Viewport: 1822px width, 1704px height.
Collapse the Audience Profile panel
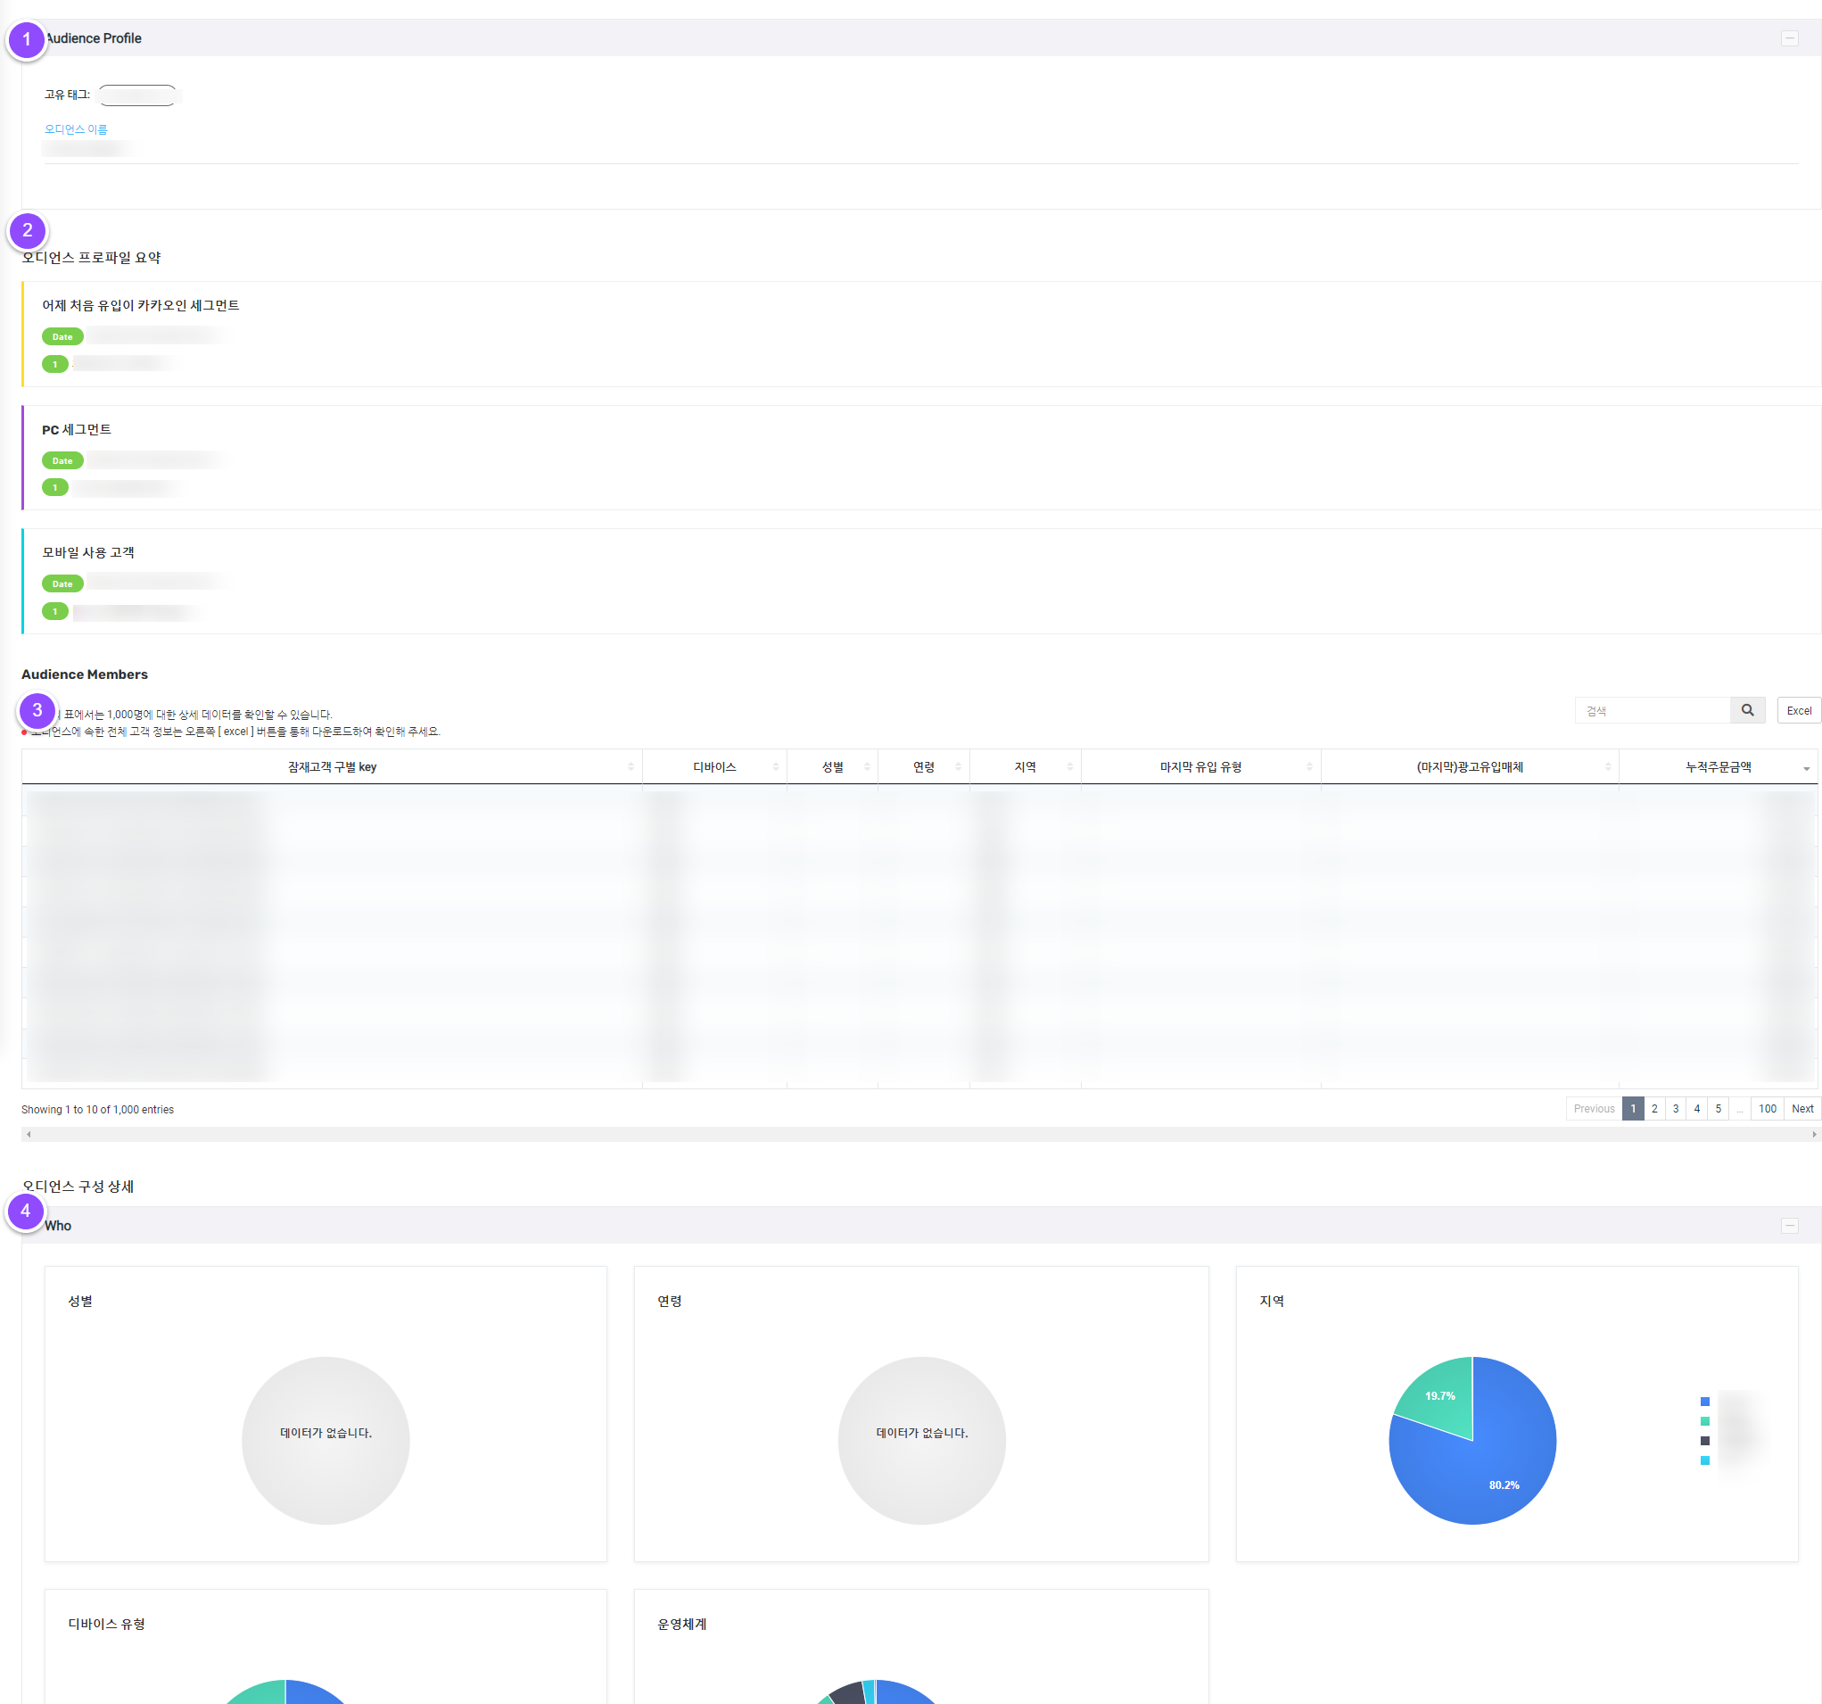[x=1789, y=38]
